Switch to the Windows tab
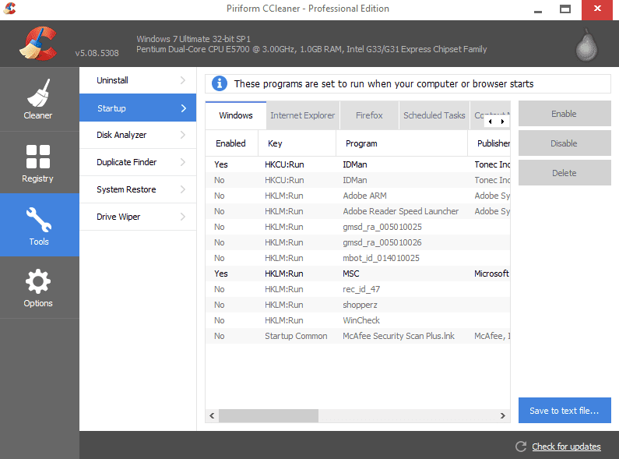 [236, 115]
